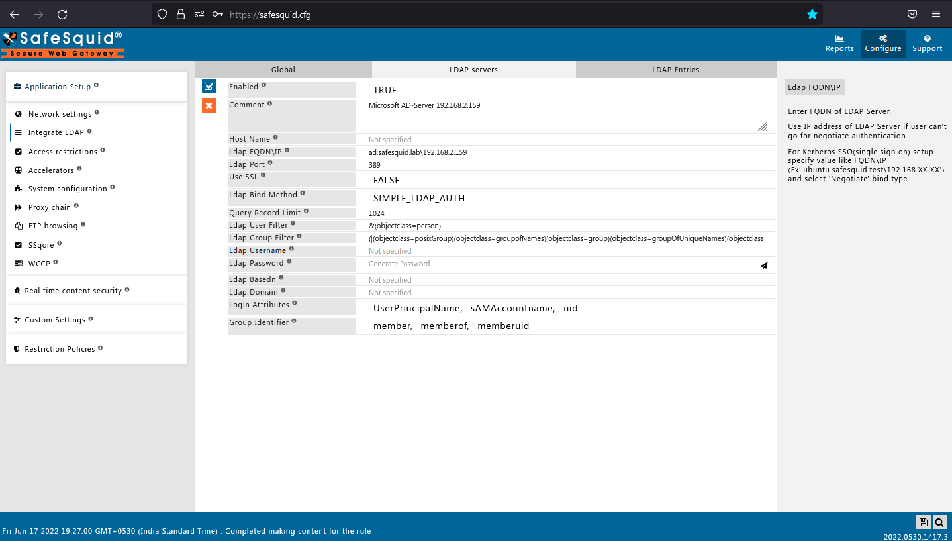Open the browser hamburger menu
Viewport: 952px width, 541px height.
(935, 14)
